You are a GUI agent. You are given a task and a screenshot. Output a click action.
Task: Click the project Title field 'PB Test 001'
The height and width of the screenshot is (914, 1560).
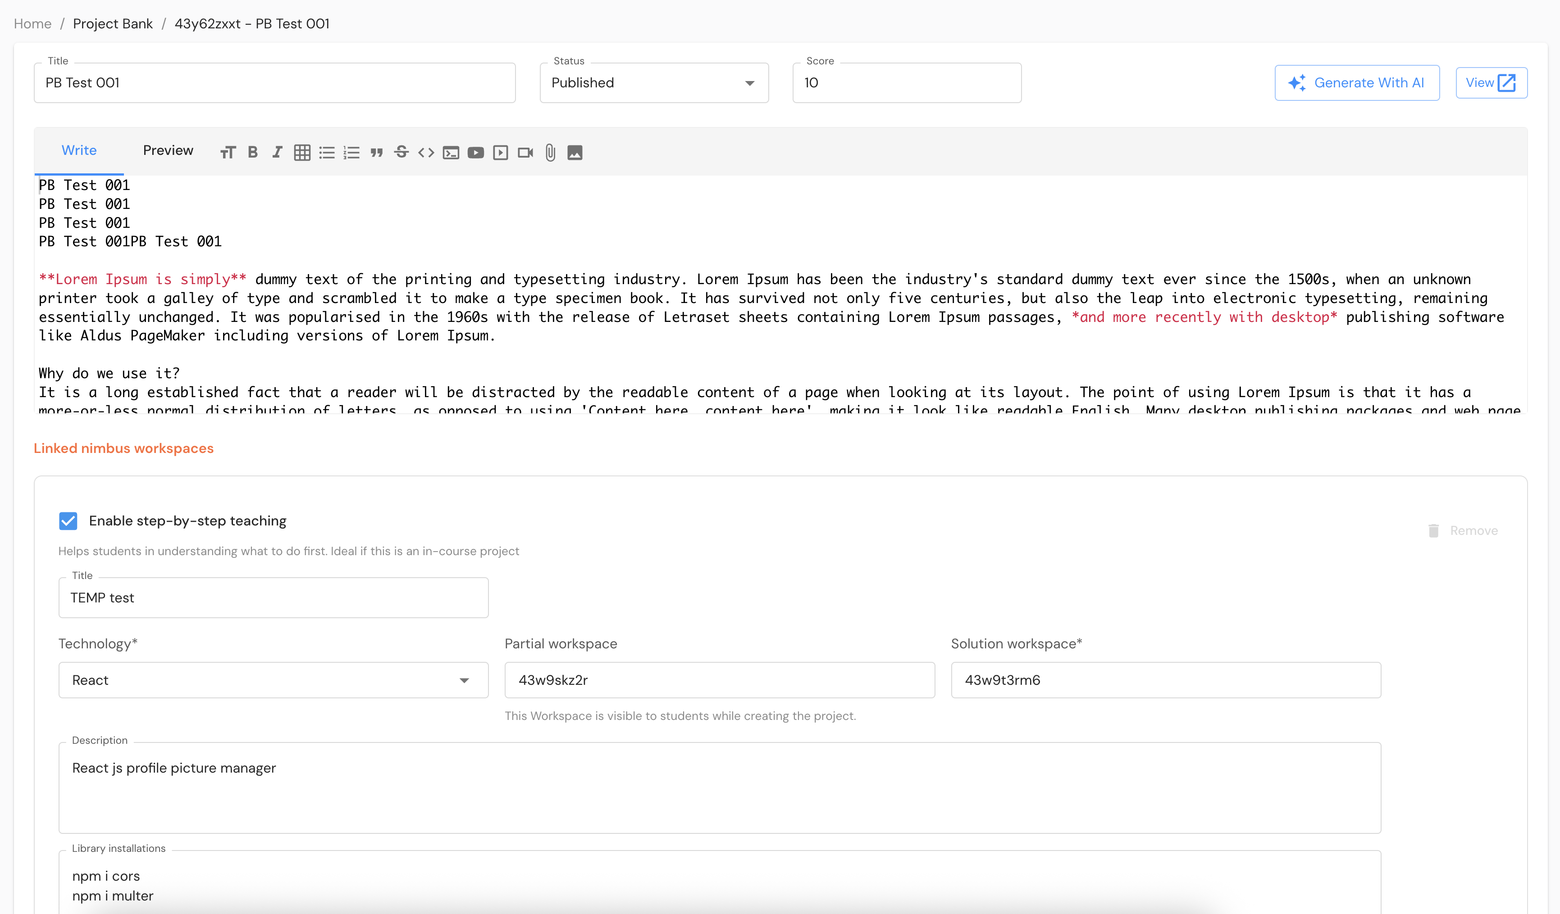click(275, 83)
